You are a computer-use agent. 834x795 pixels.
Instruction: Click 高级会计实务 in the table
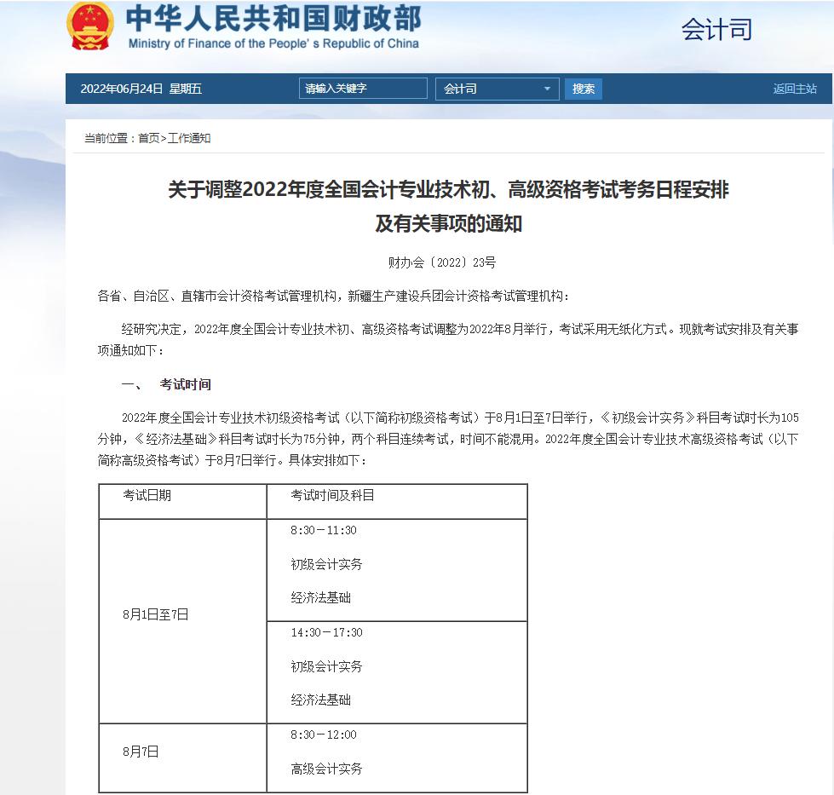[326, 769]
